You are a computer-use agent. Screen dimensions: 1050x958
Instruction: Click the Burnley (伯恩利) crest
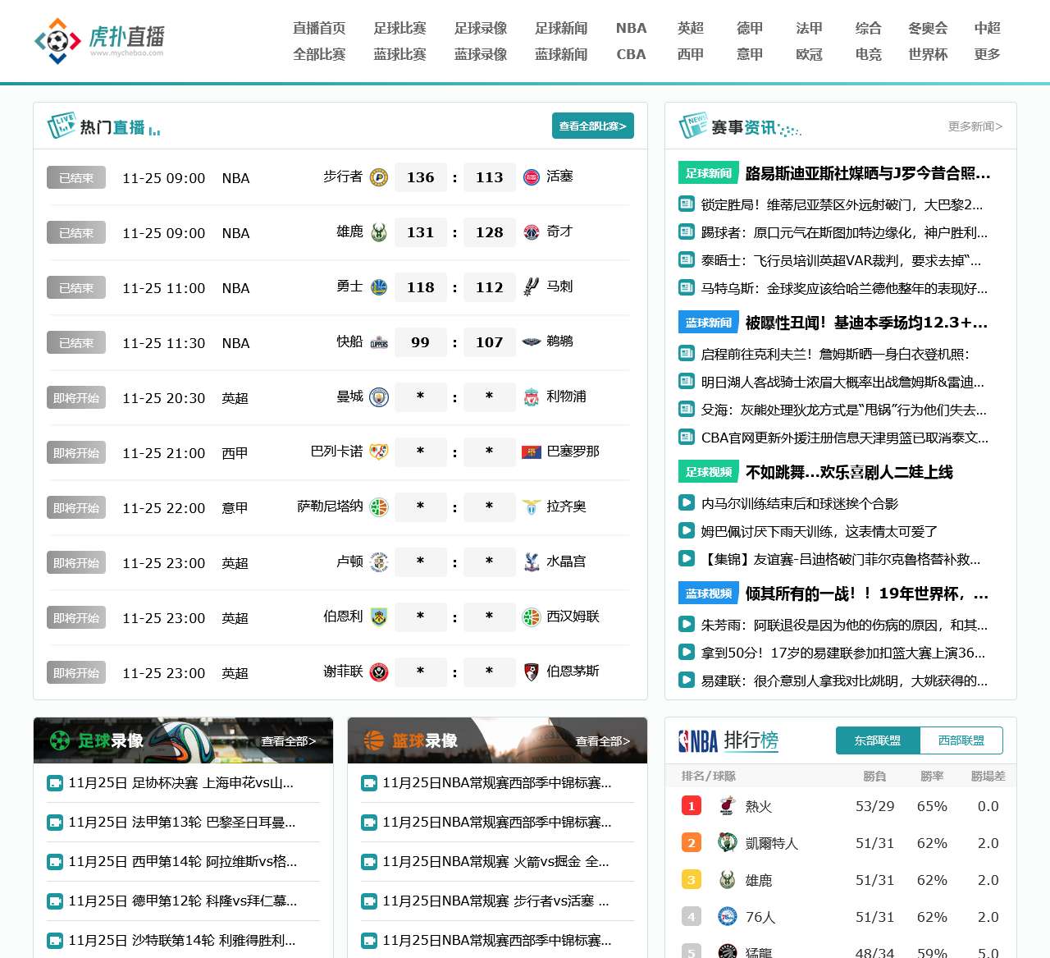pyautogui.click(x=379, y=617)
